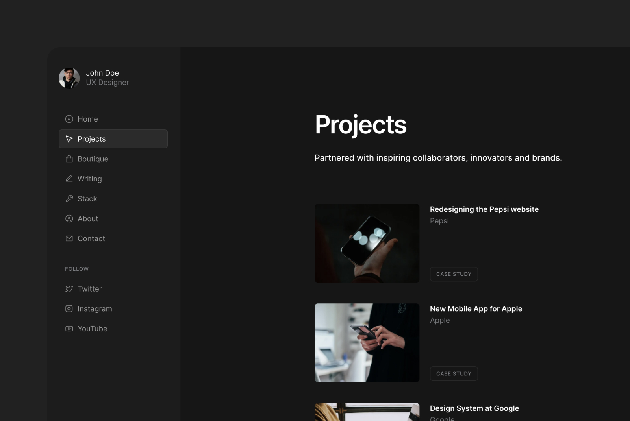Visit the About page
This screenshot has height=421, width=630.
coord(113,218)
